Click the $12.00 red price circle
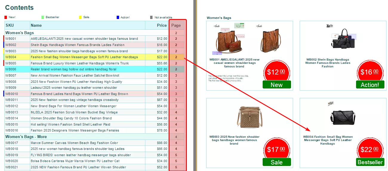The image size is (388, 171). [277, 72]
